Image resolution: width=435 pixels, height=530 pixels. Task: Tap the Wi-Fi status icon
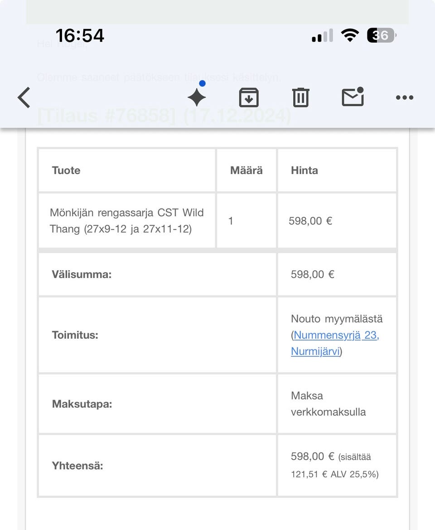tap(349, 35)
